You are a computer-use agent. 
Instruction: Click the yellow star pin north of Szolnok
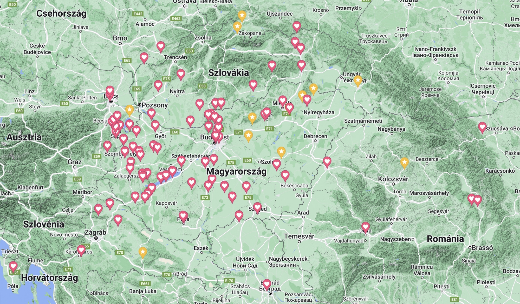[281, 151]
